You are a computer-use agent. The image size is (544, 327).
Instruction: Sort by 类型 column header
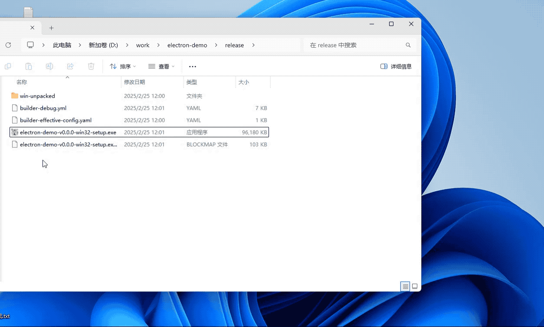tap(192, 82)
